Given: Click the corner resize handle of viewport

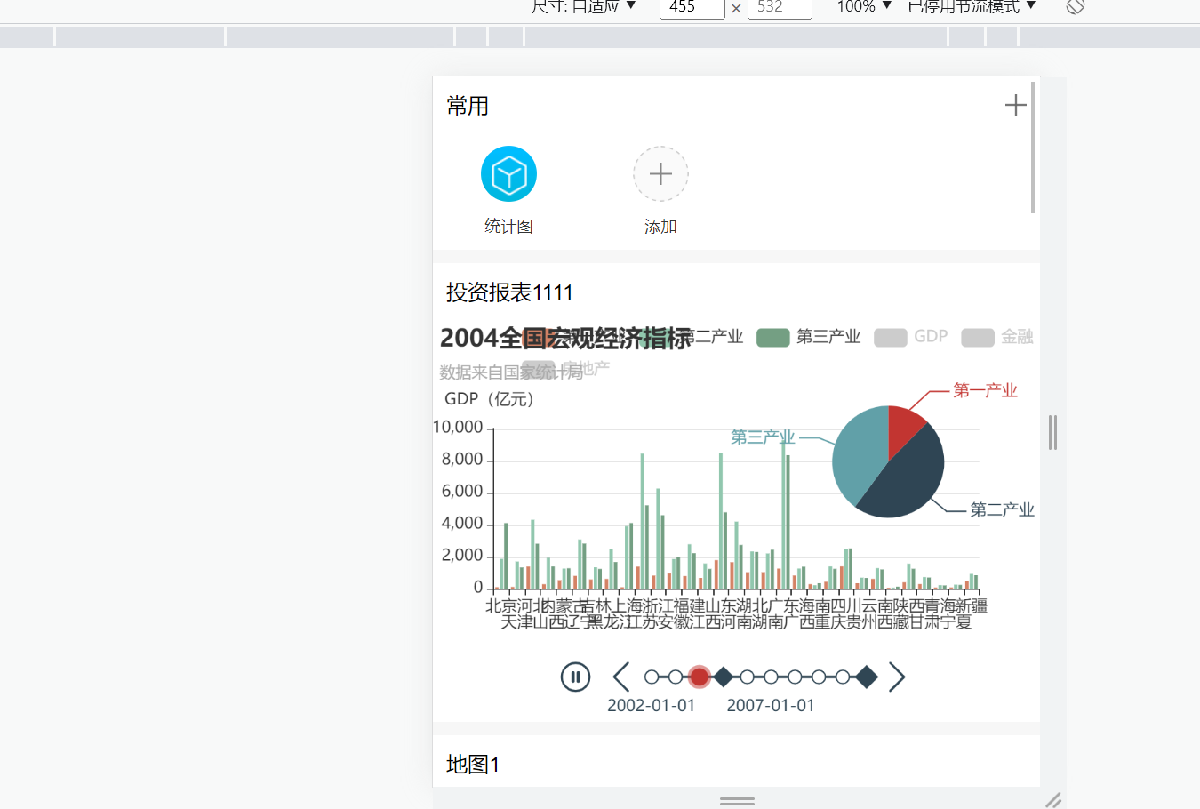Looking at the screenshot, I should point(1053,799).
